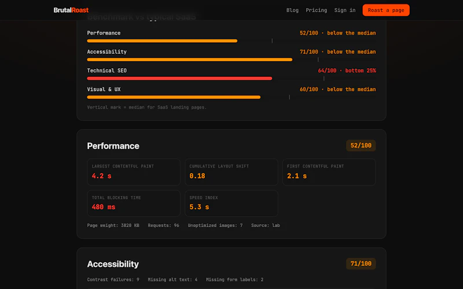
Task: Click the Accessibility benchmark row label
Action: 106,52
